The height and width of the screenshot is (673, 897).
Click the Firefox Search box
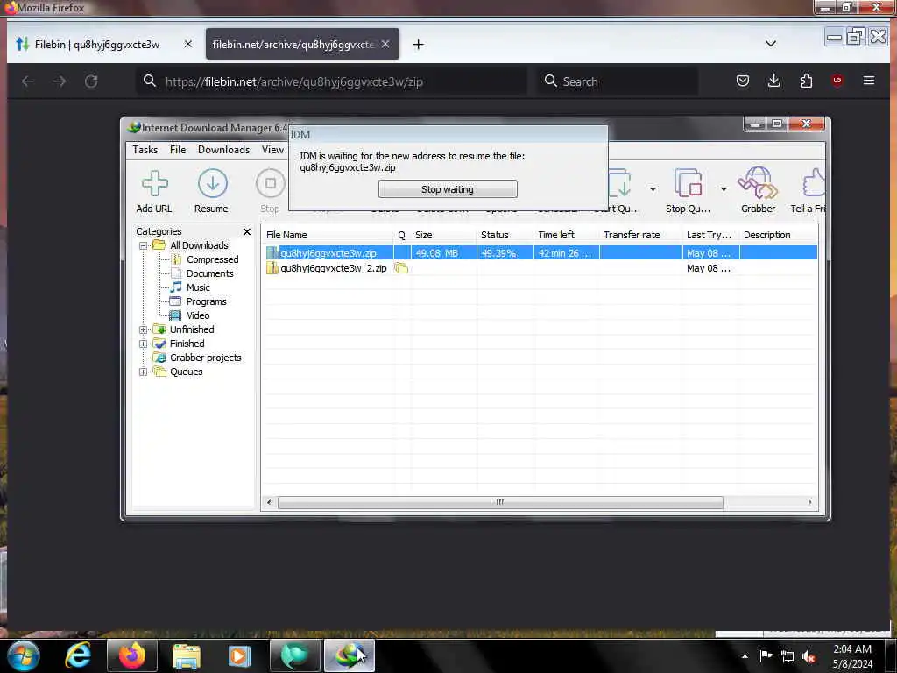618,81
